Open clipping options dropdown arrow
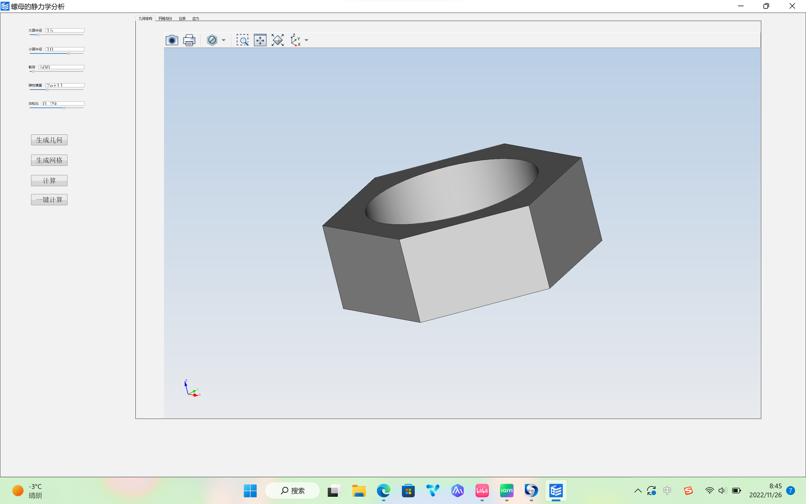Screen dimensions: 806x504 pos(224,40)
